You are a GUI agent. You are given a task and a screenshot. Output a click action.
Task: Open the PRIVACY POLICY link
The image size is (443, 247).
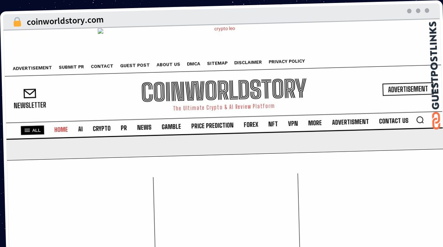pyautogui.click(x=287, y=62)
